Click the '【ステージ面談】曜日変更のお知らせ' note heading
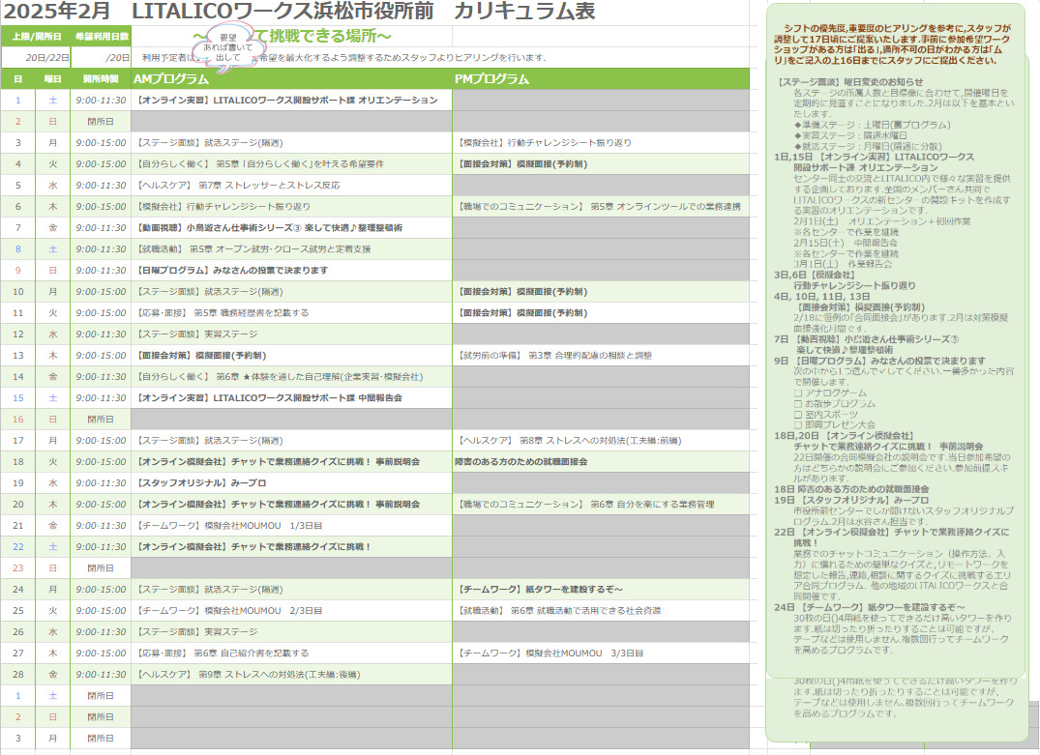The width and height of the screenshot is (1040, 755). point(849,81)
